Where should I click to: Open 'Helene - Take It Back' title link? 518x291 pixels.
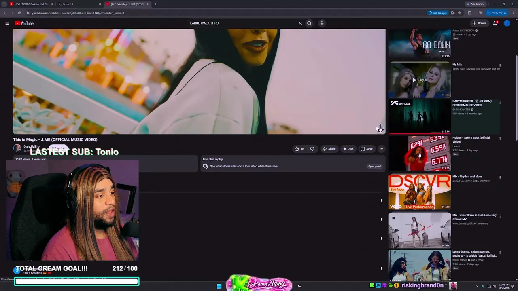(471, 140)
